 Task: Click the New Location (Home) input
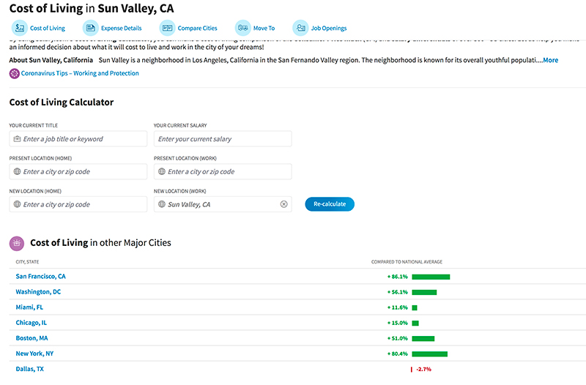pos(78,204)
